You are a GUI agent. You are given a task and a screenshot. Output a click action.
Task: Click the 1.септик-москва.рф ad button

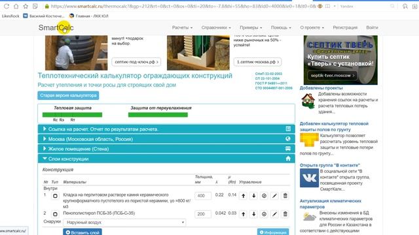tap(257, 62)
